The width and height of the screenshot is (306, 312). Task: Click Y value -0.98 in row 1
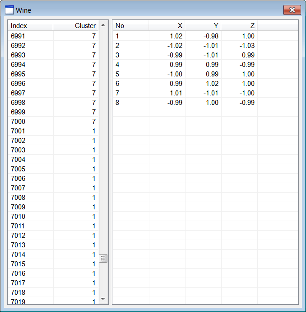coord(211,36)
